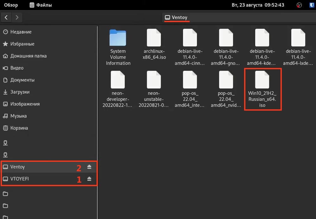Viewport: 316px width, 219px height.
Task: Open the clock and calendar panel
Action: pyautogui.click(x=258, y=5)
